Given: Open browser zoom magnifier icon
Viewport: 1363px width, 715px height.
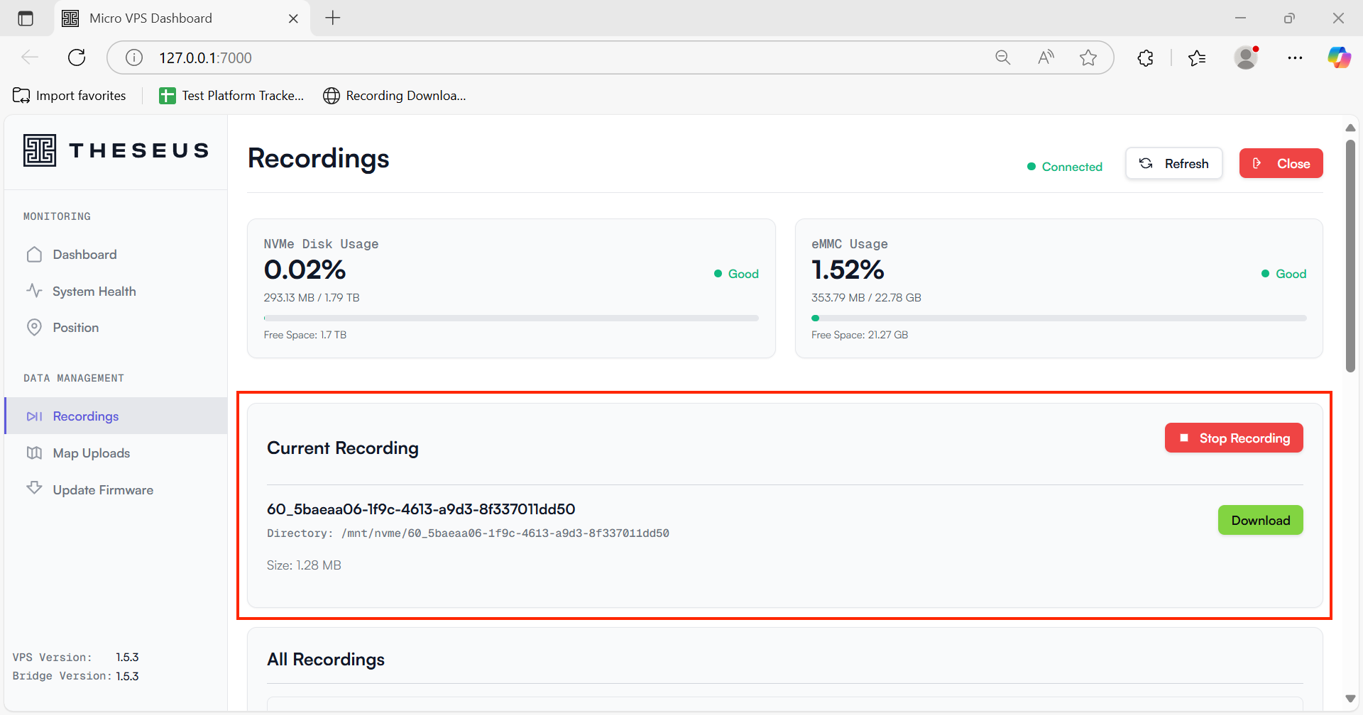Looking at the screenshot, I should click(1002, 57).
